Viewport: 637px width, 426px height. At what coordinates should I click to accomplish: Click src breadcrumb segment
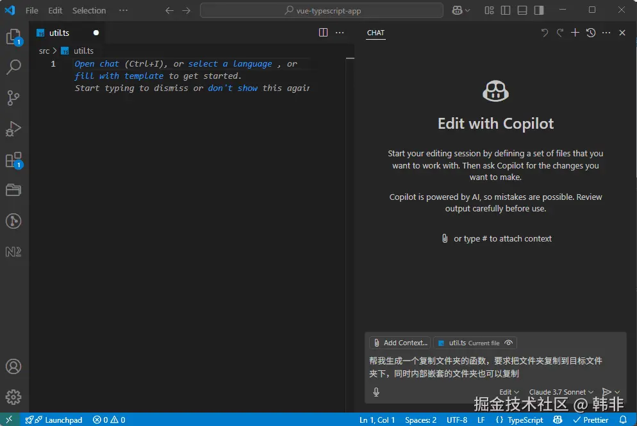click(44, 51)
